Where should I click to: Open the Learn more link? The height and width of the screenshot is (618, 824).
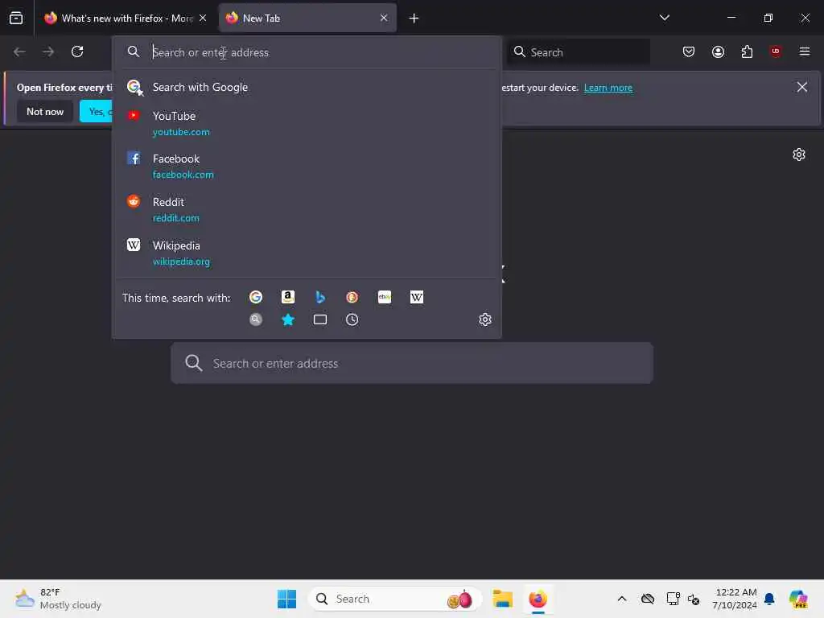608,88
